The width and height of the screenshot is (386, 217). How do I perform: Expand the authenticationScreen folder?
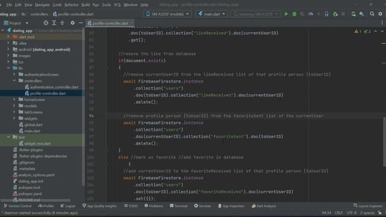pyautogui.click(x=14, y=74)
